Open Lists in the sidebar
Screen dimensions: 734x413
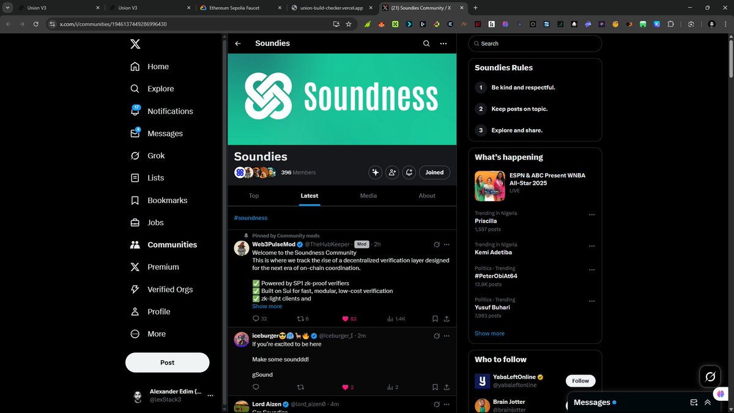tap(147, 178)
